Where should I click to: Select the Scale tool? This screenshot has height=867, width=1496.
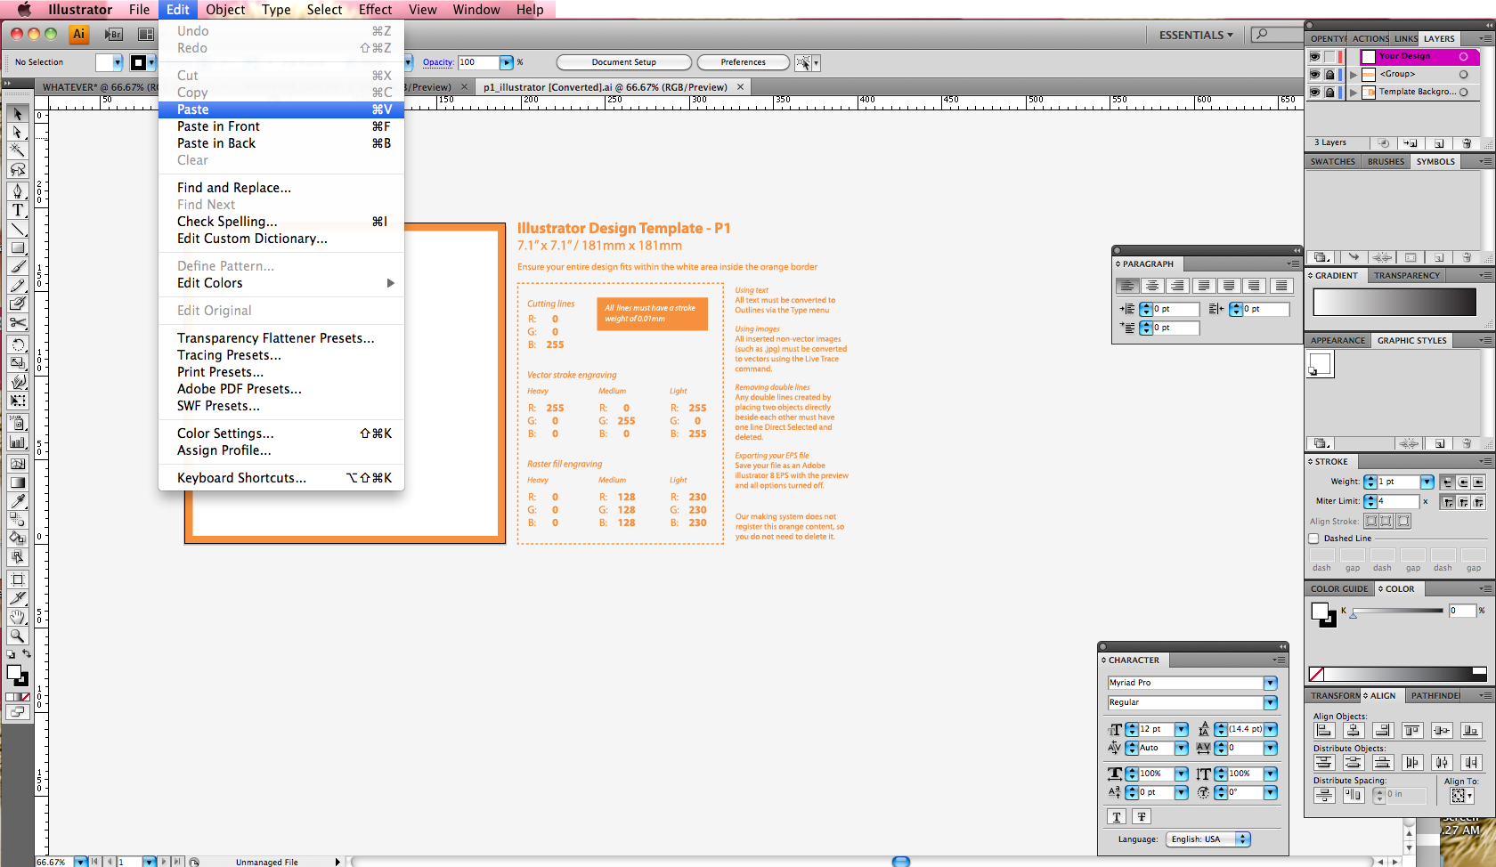click(x=17, y=363)
